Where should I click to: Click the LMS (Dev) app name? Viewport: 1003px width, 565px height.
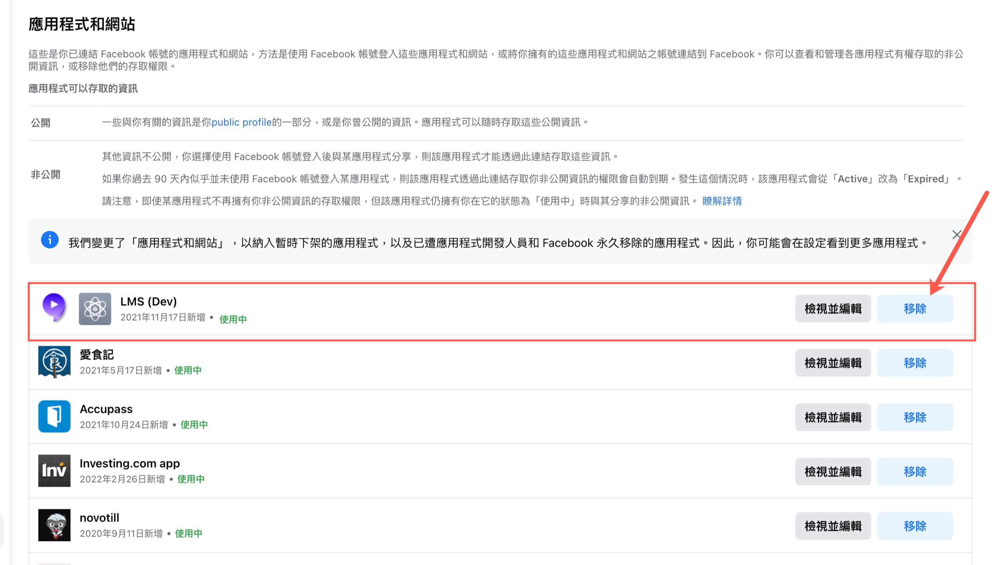[148, 301]
